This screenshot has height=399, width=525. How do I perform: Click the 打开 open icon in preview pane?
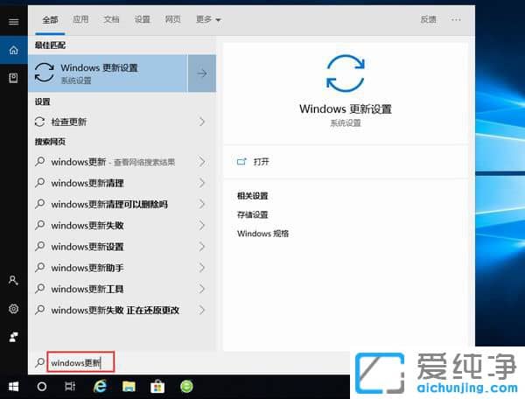[241, 162]
